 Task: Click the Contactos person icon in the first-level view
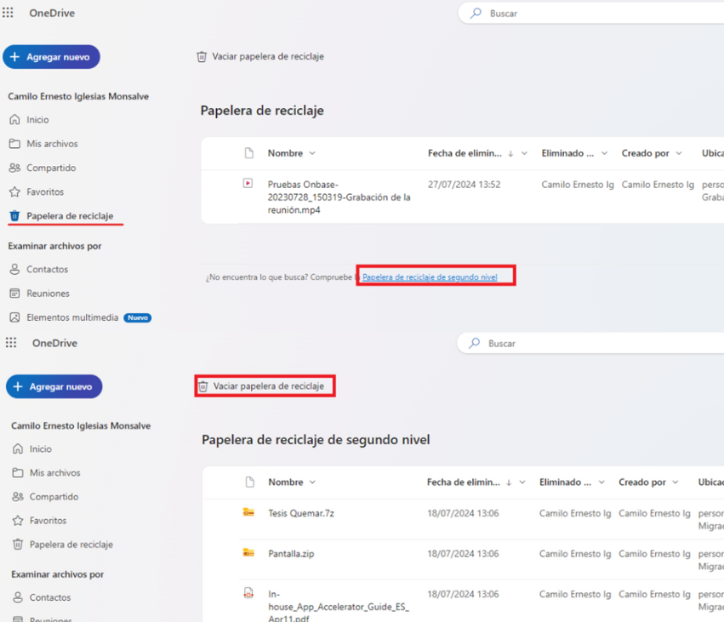point(14,269)
